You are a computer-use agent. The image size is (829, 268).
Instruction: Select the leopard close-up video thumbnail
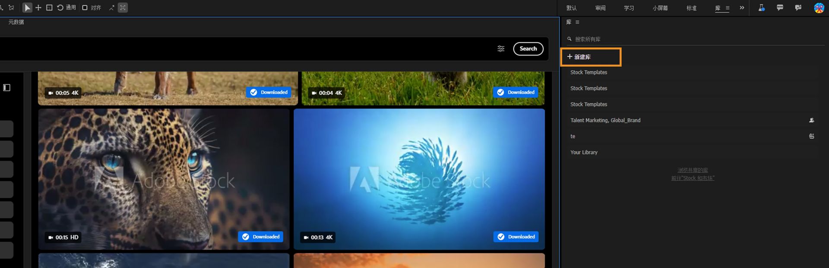click(x=164, y=179)
